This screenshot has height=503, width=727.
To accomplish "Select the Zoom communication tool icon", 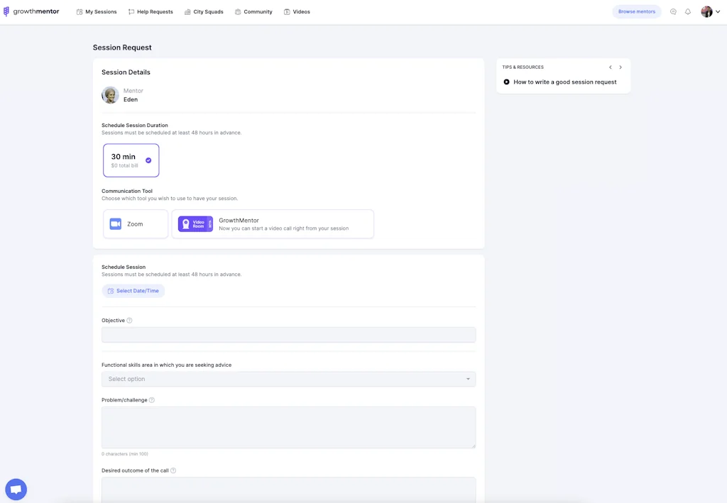I will tap(115, 223).
